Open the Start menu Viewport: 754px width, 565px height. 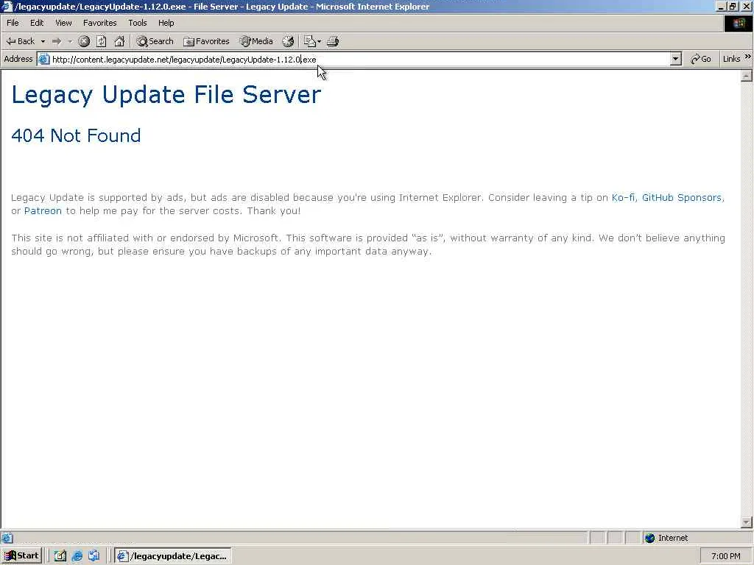(x=21, y=556)
